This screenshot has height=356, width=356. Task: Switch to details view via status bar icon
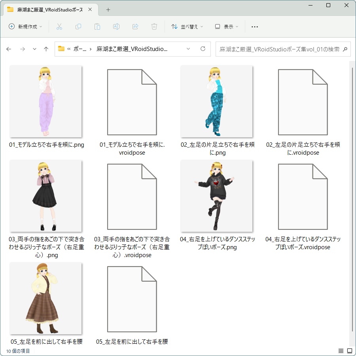click(x=341, y=350)
